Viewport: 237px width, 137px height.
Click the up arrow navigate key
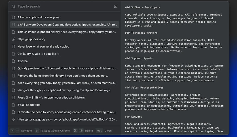pos(12,131)
